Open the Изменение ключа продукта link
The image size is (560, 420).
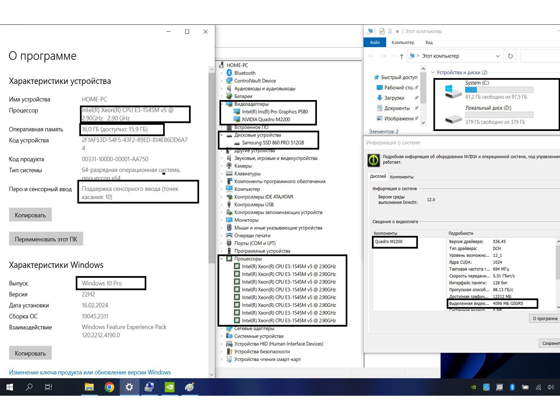point(90,372)
